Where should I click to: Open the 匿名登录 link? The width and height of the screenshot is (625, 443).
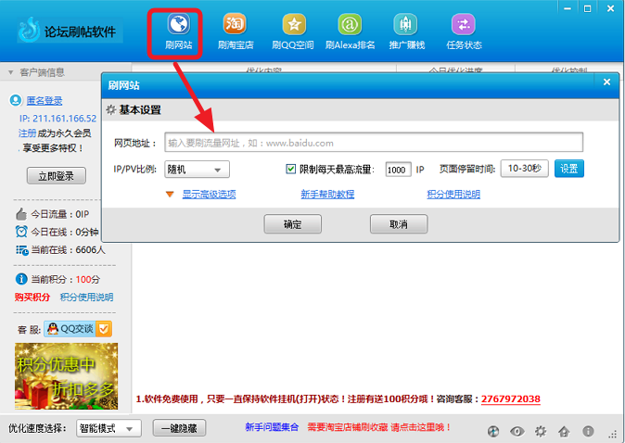coord(45,101)
